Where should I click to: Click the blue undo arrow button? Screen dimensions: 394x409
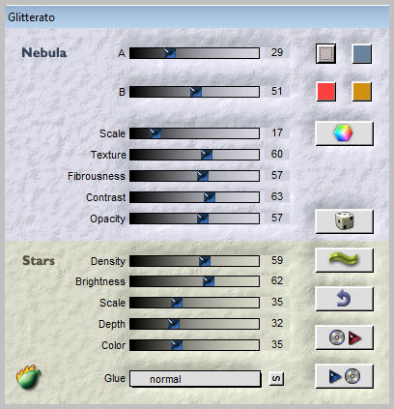coord(344,299)
